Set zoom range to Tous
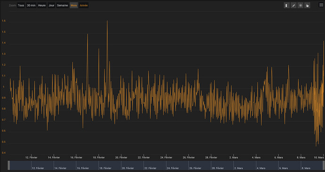The width and height of the screenshot is (325, 172). tap(21, 5)
